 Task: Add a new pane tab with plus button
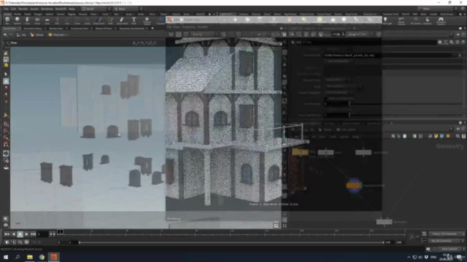click(153, 28)
